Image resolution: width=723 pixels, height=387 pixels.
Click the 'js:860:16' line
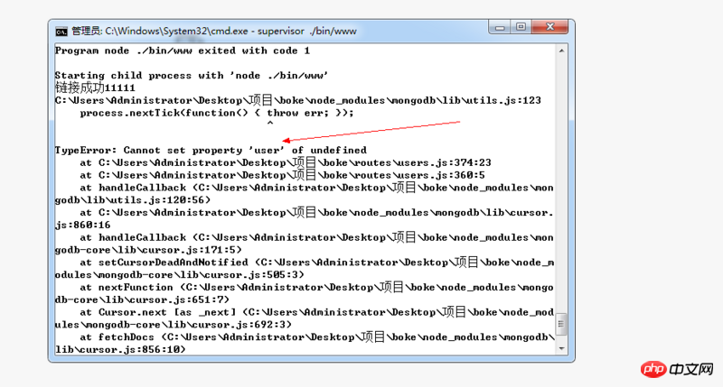(82, 225)
